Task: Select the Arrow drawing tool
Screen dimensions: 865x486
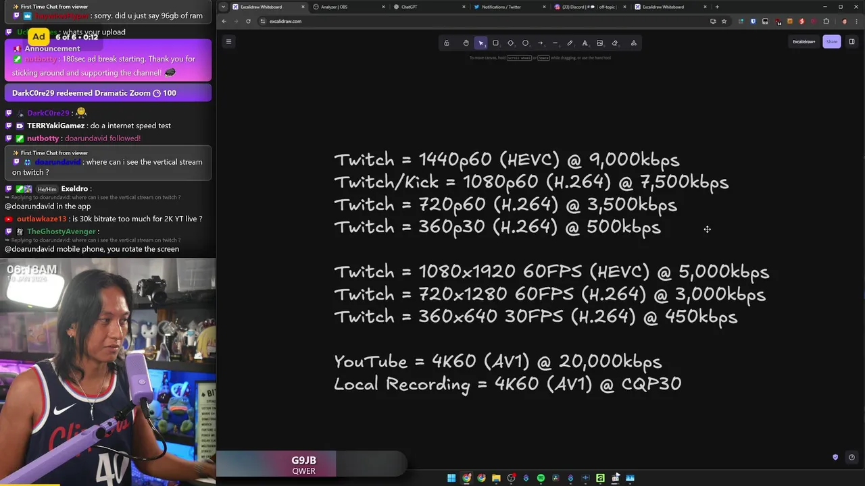Action: pos(540,43)
